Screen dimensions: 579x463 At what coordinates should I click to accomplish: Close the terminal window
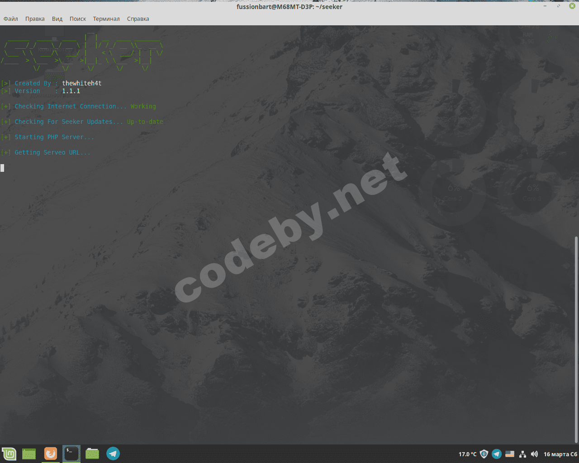coord(572,6)
